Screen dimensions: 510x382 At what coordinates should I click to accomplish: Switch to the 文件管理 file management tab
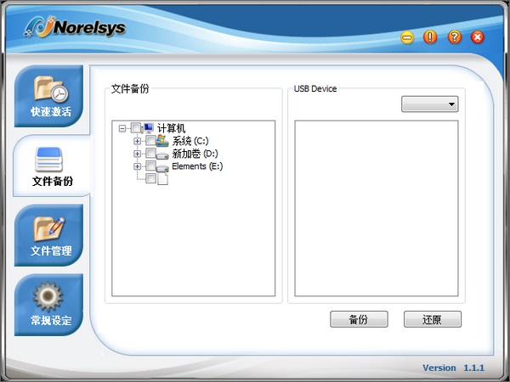(x=48, y=235)
